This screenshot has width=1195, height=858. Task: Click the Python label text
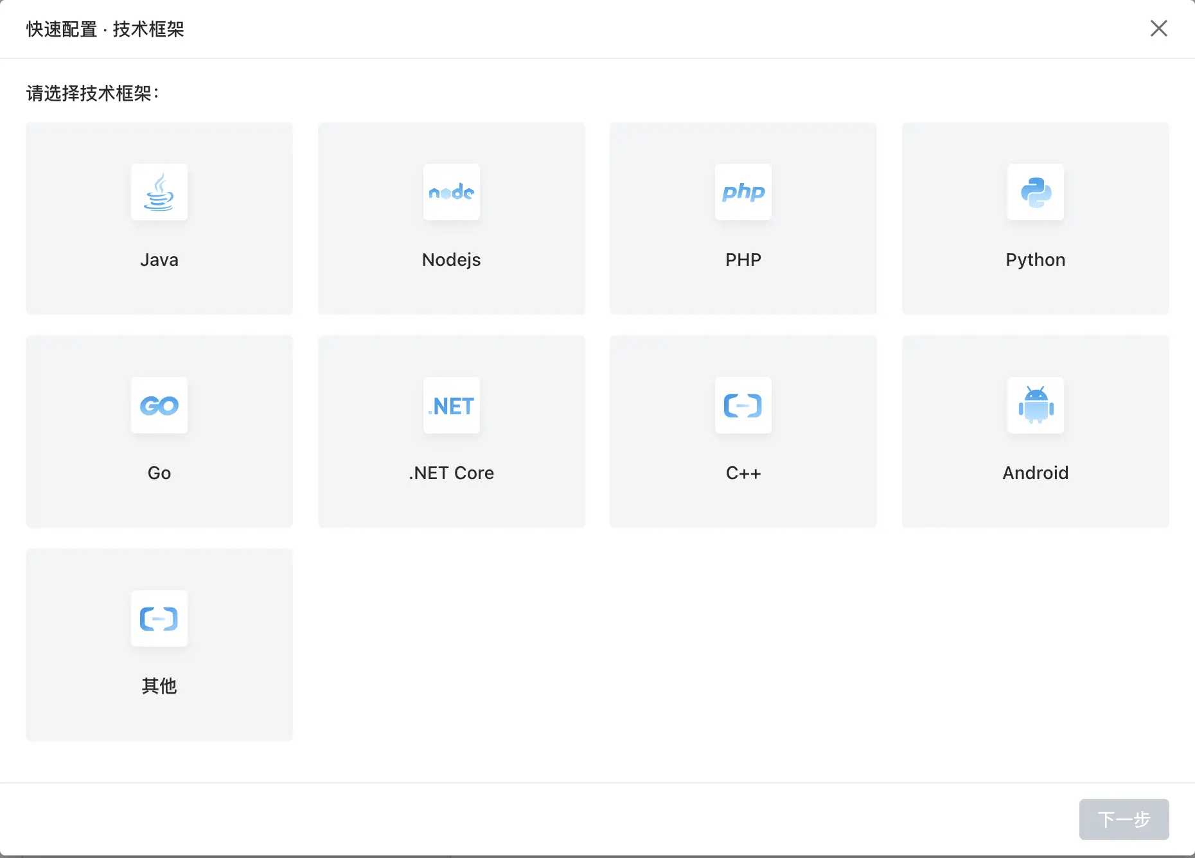[x=1036, y=260]
